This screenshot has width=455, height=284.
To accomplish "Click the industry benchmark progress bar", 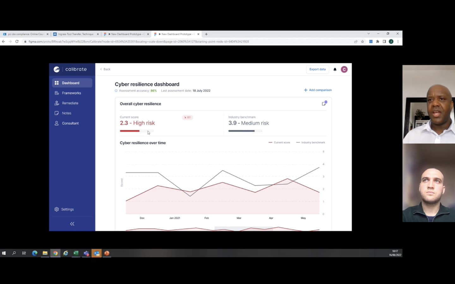I will 245,131.
